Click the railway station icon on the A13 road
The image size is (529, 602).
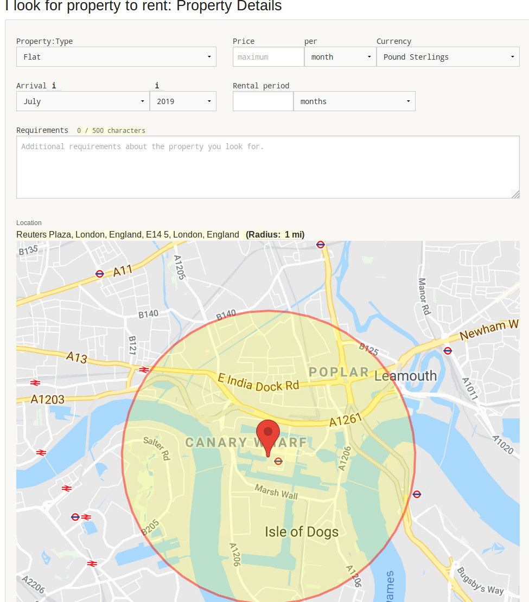pyautogui.click(x=144, y=370)
